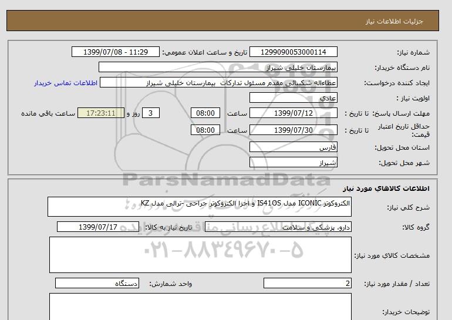Click the گروه کالا label

point(416,227)
